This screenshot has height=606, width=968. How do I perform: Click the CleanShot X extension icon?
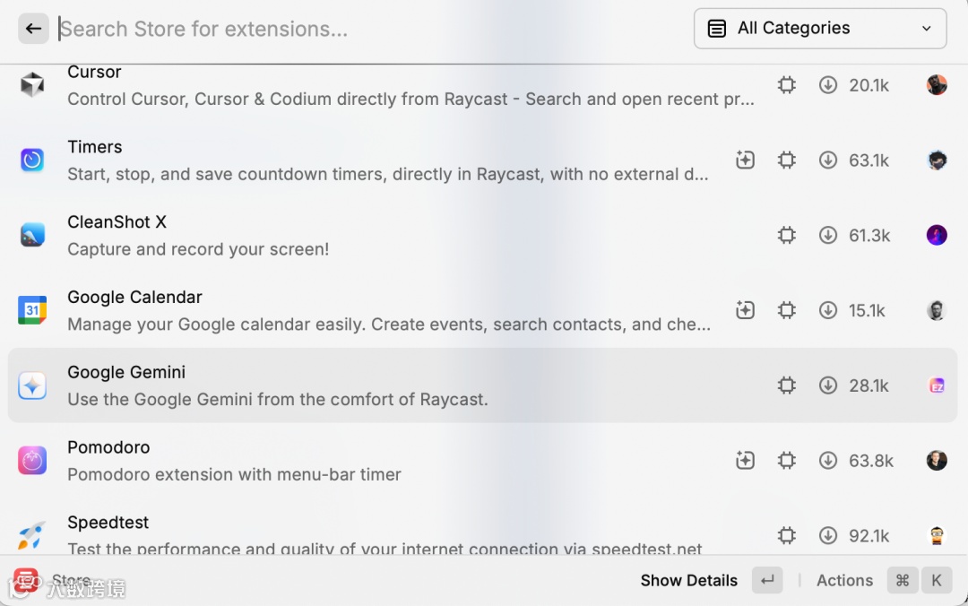(32, 236)
